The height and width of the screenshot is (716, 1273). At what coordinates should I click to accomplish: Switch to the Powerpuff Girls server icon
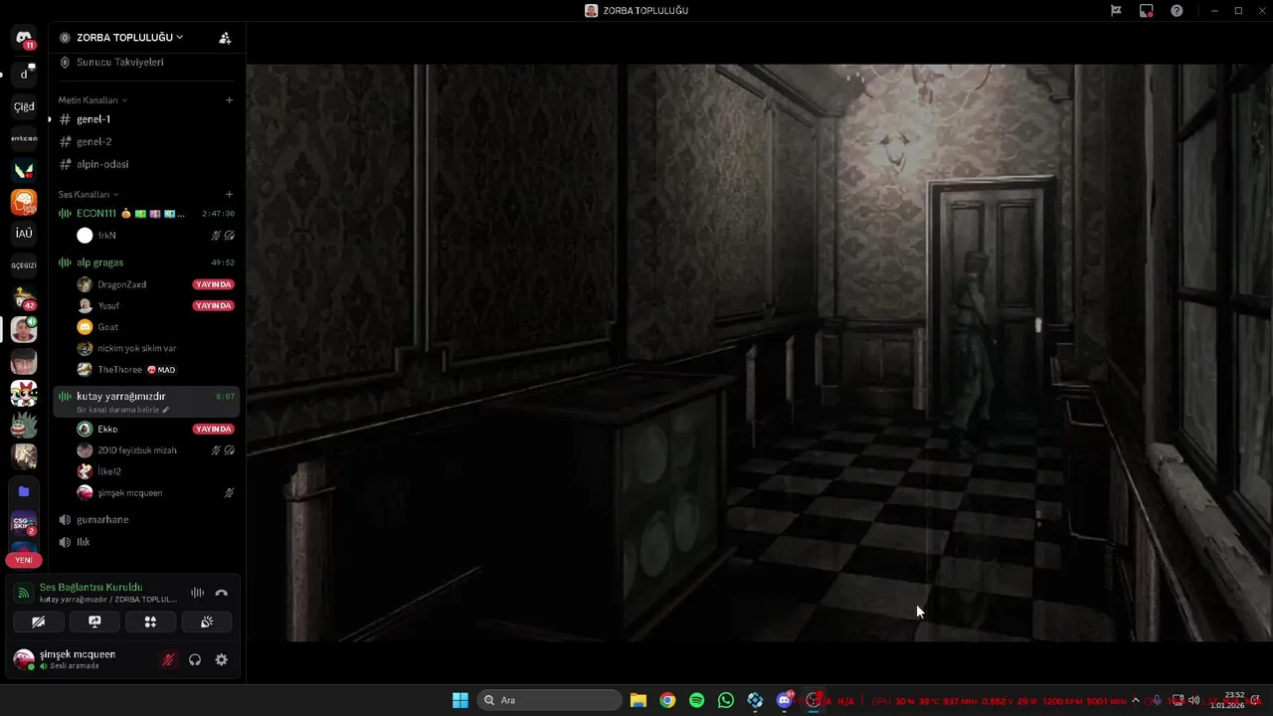[x=24, y=393]
